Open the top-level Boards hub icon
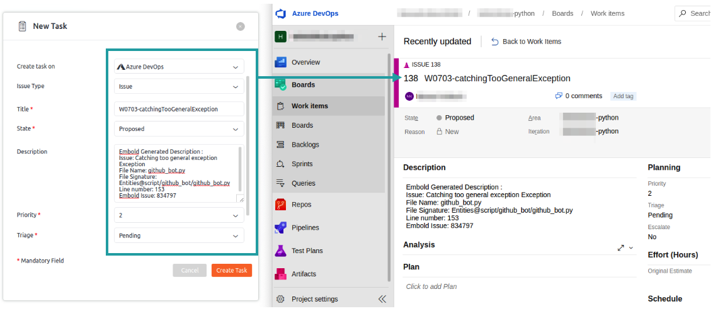 [x=280, y=85]
